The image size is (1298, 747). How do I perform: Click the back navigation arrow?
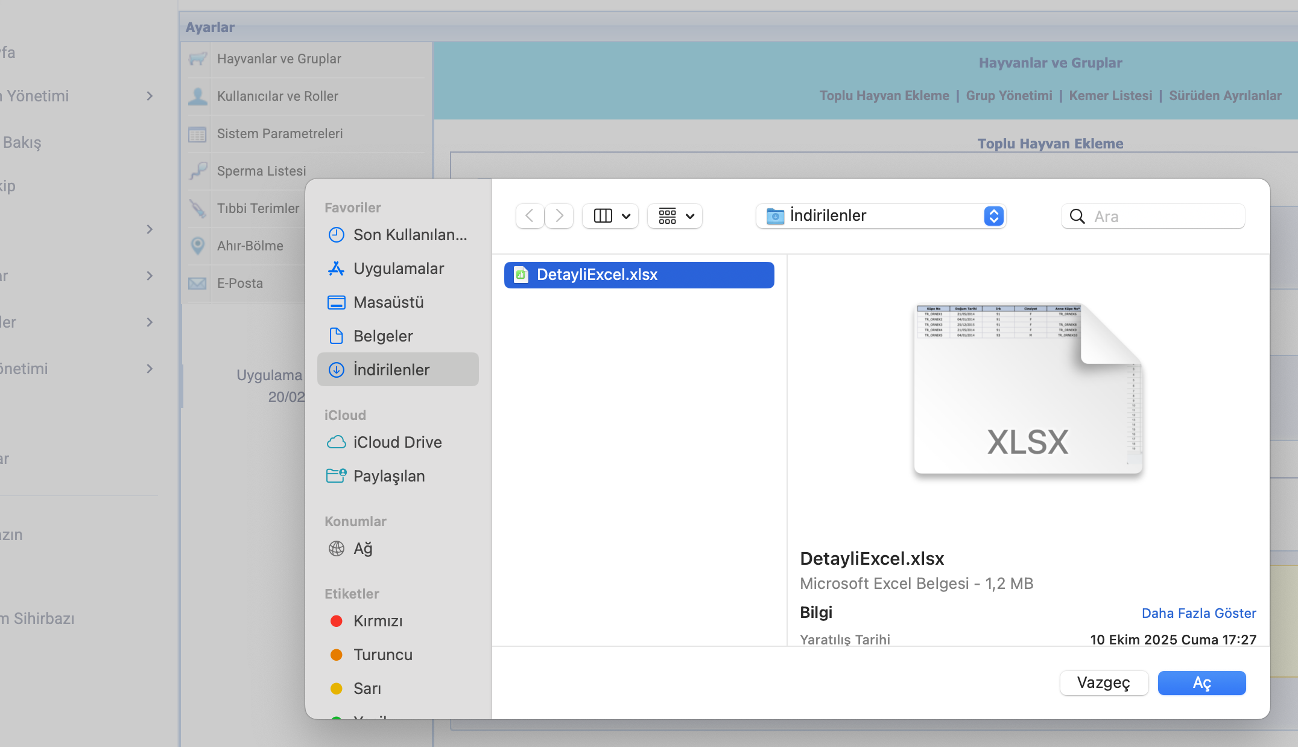530,216
